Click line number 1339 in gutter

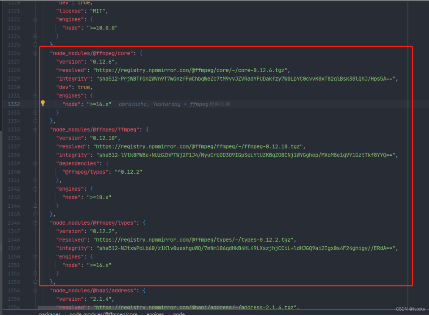pyautogui.click(x=14, y=163)
